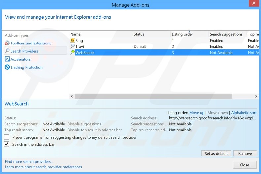The image size is (261, 174).
Task: Click the Accelerators arrow icon
Action: [7, 59]
